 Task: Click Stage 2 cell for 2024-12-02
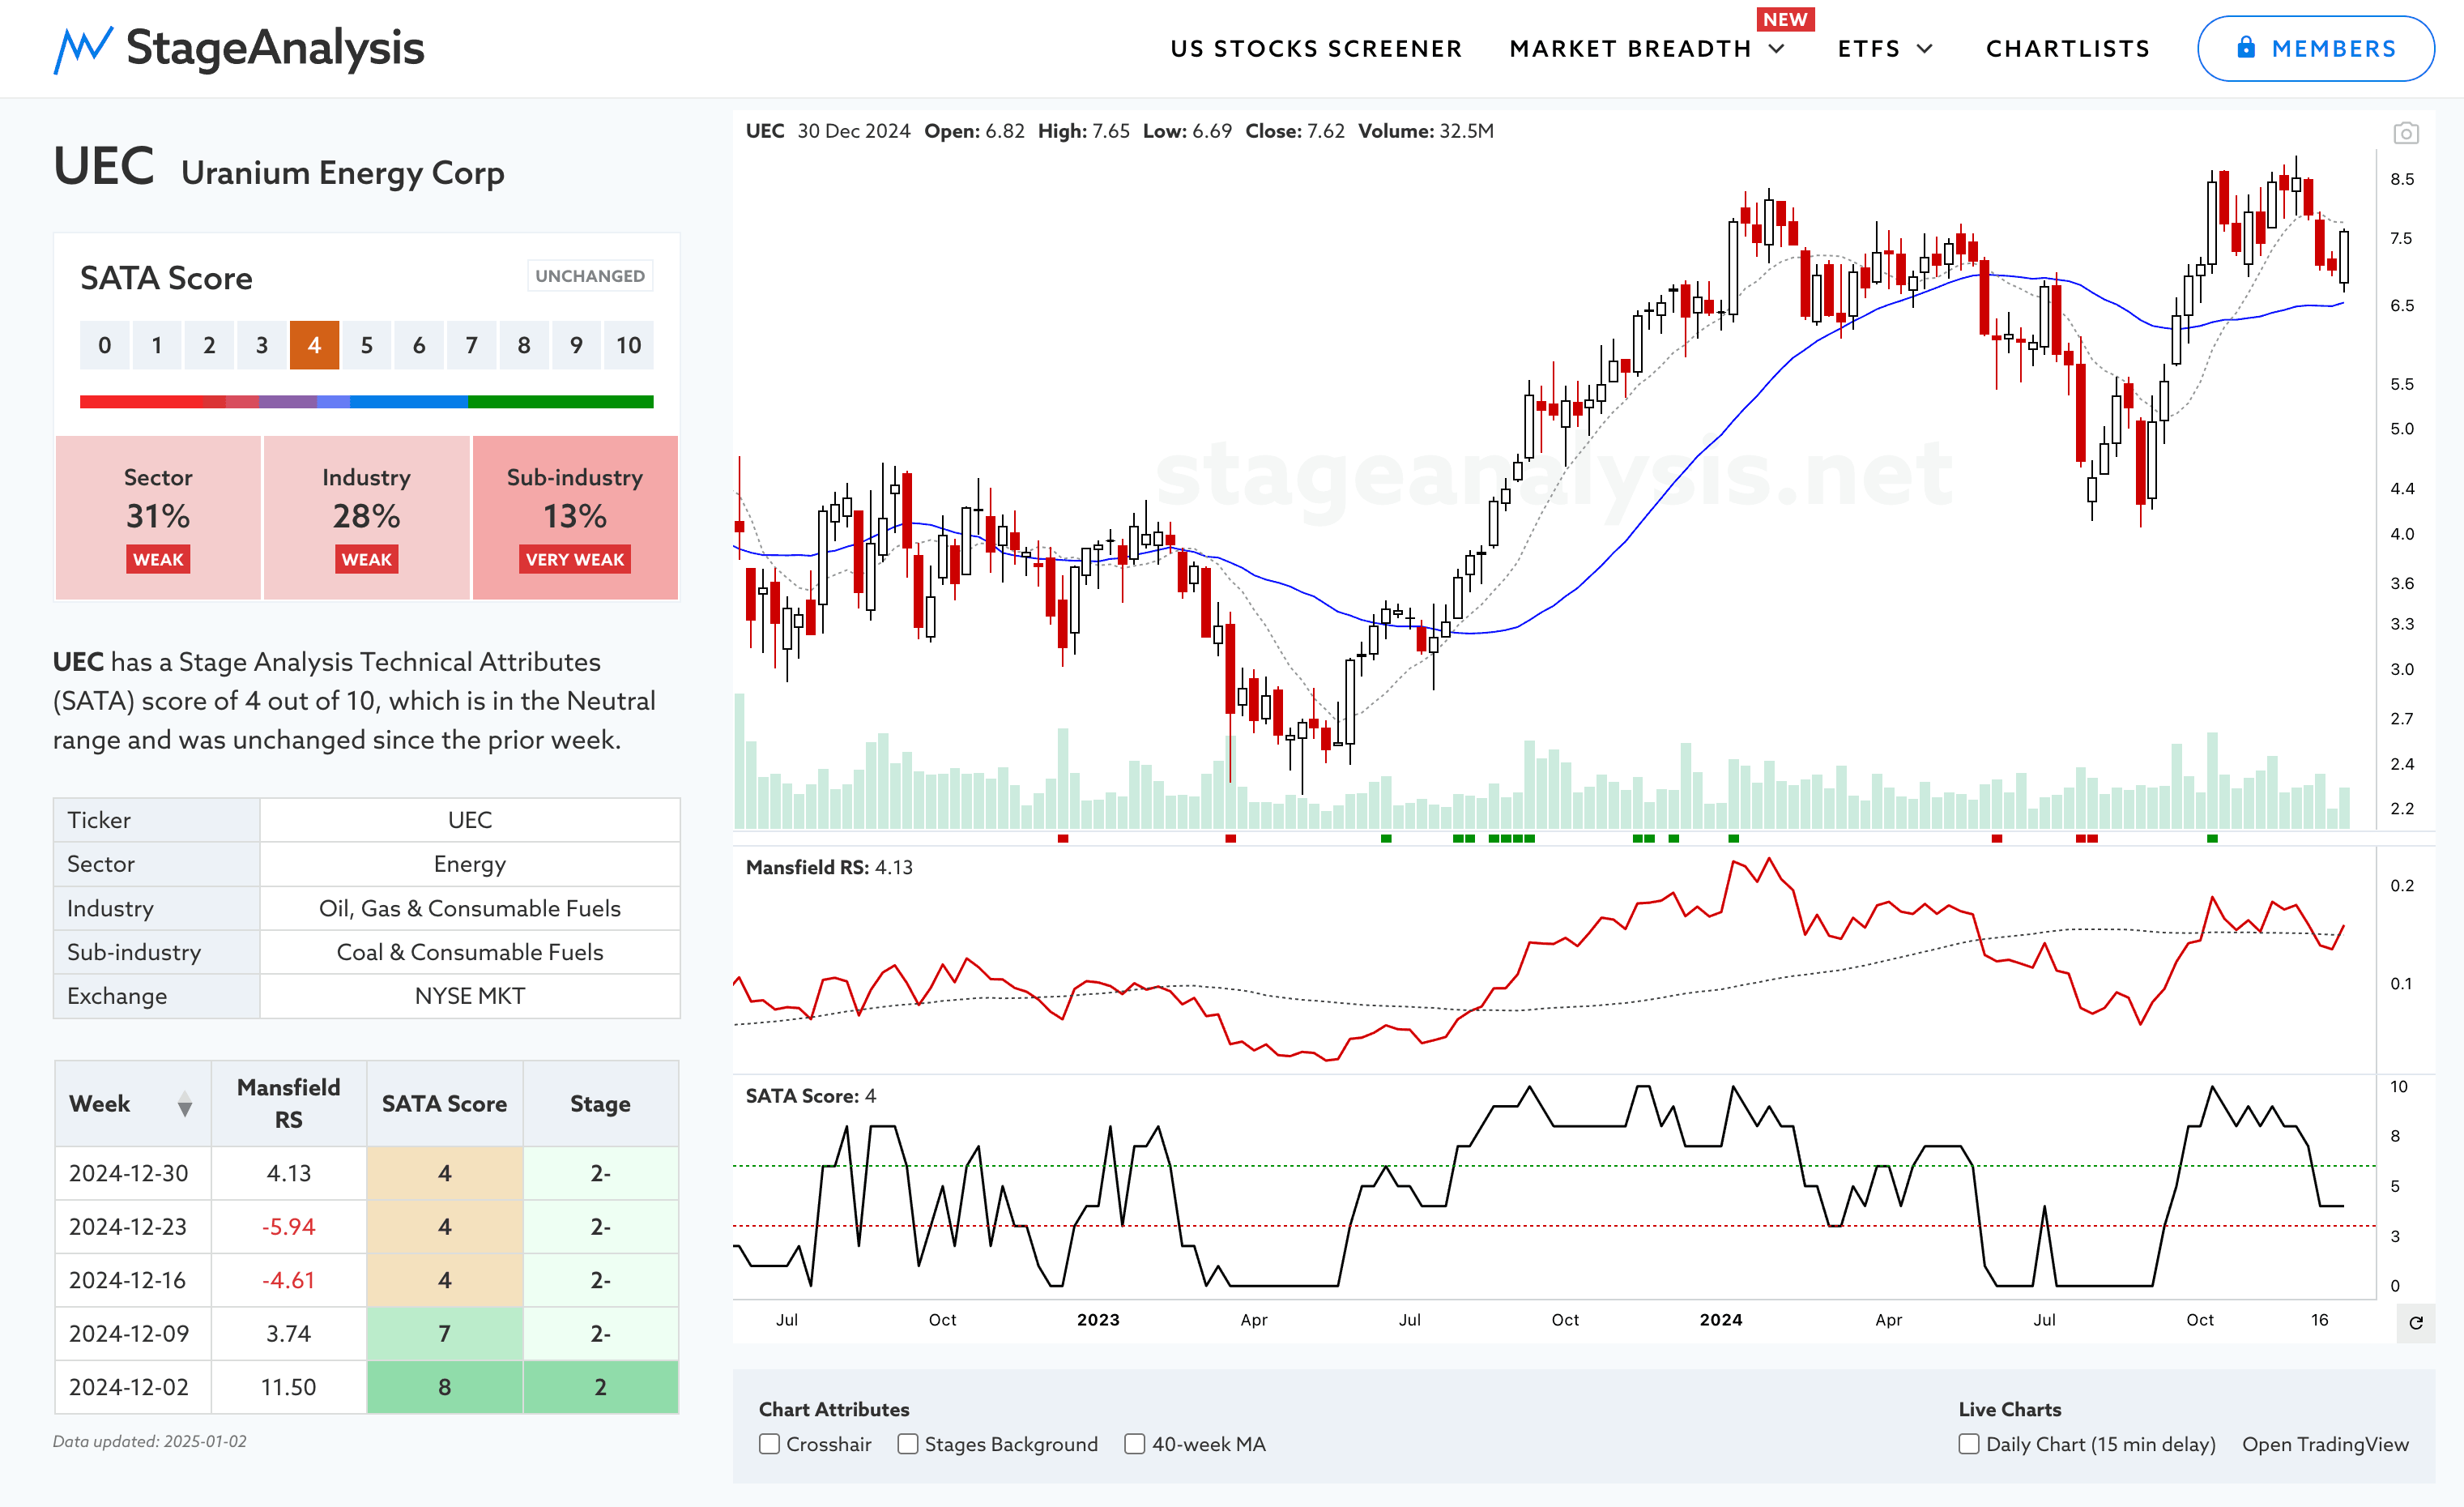pos(600,1387)
